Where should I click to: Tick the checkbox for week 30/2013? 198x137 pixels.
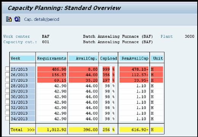click(7, 97)
